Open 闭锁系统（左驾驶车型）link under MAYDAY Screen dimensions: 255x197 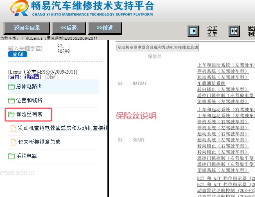223,101
